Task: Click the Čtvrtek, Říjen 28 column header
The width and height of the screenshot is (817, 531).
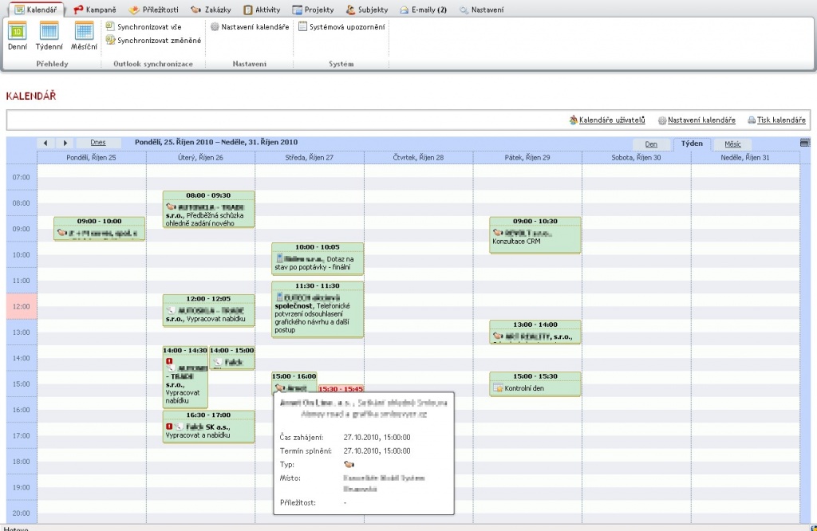Action: [418, 157]
